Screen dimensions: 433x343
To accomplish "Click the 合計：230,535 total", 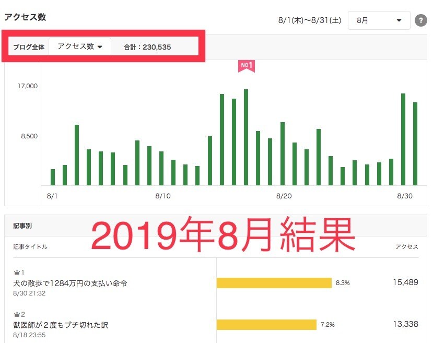I will coord(147,47).
